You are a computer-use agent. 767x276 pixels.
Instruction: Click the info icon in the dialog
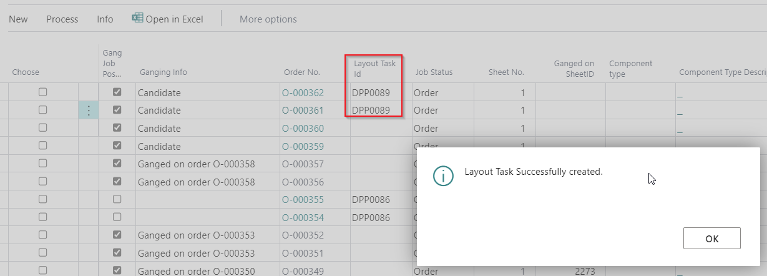pos(443,176)
